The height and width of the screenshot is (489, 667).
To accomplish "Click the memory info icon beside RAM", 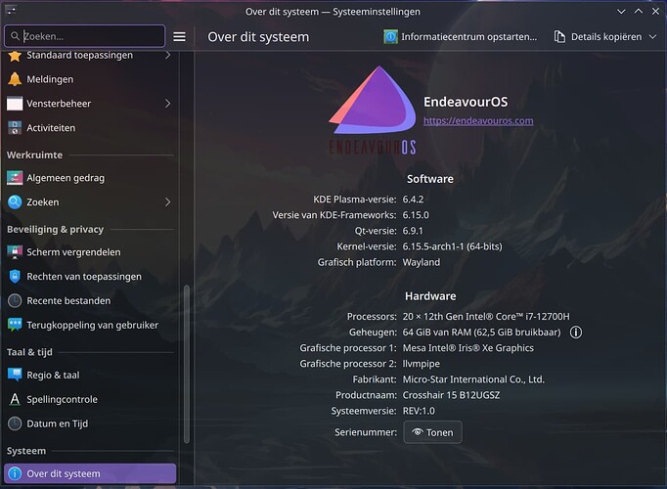I will pyautogui.click(x=576, y=333).
